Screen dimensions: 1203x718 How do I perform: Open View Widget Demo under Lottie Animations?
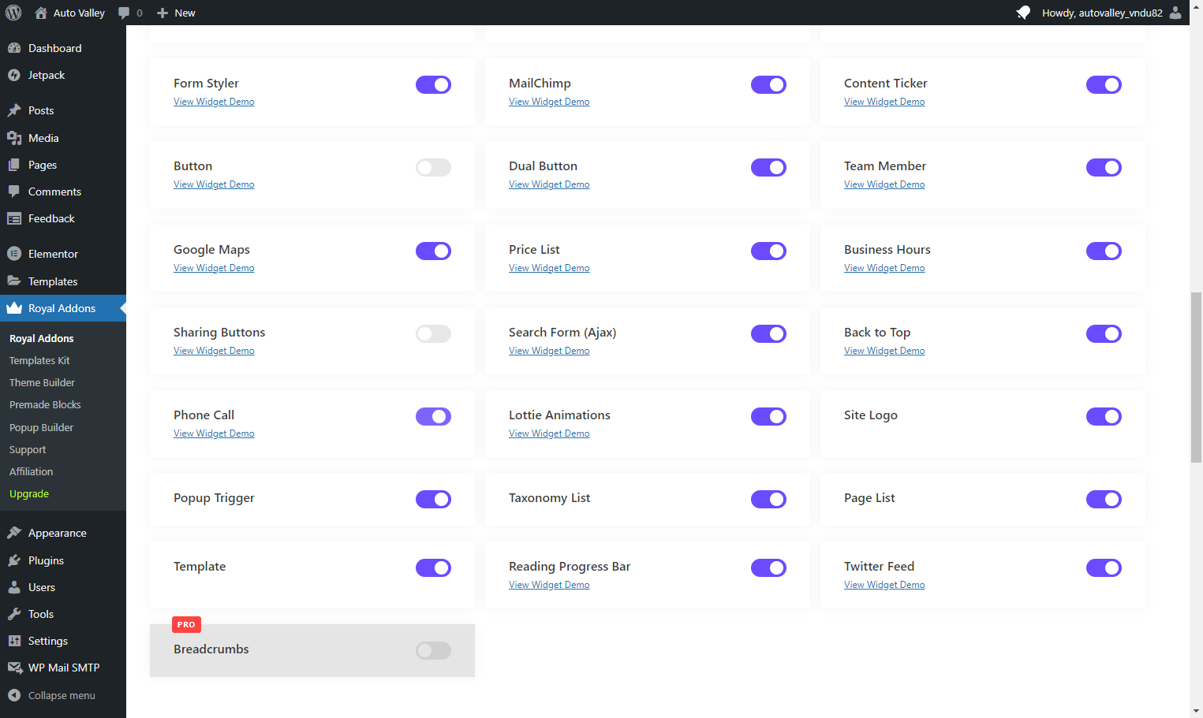tap(549, 433)
